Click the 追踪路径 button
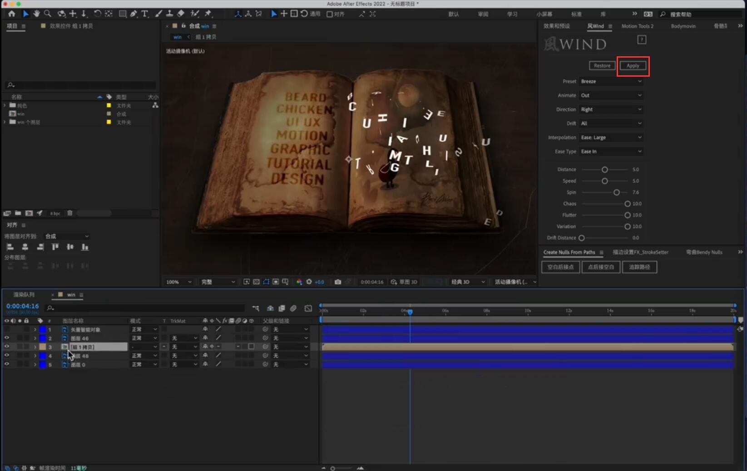The width and height of the screenshot is (747, 471). tap(639, 267)
